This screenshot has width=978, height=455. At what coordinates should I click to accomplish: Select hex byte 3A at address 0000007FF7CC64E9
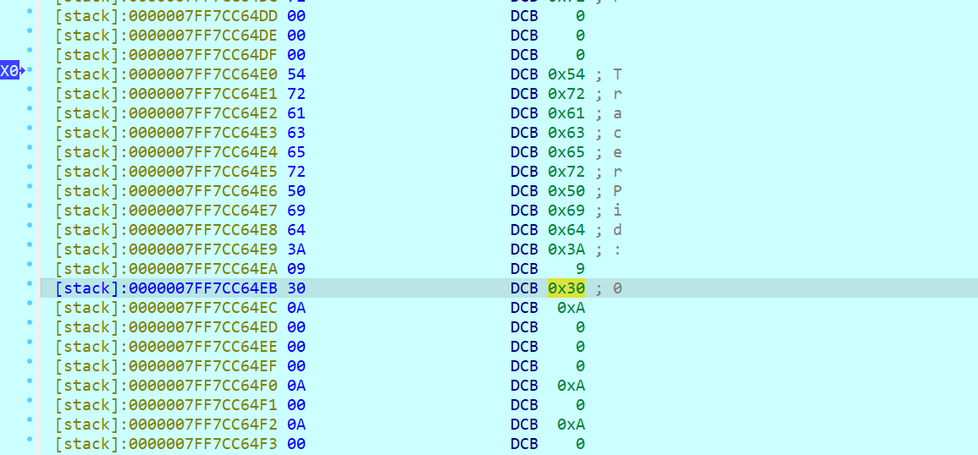(x=296, y=249)
